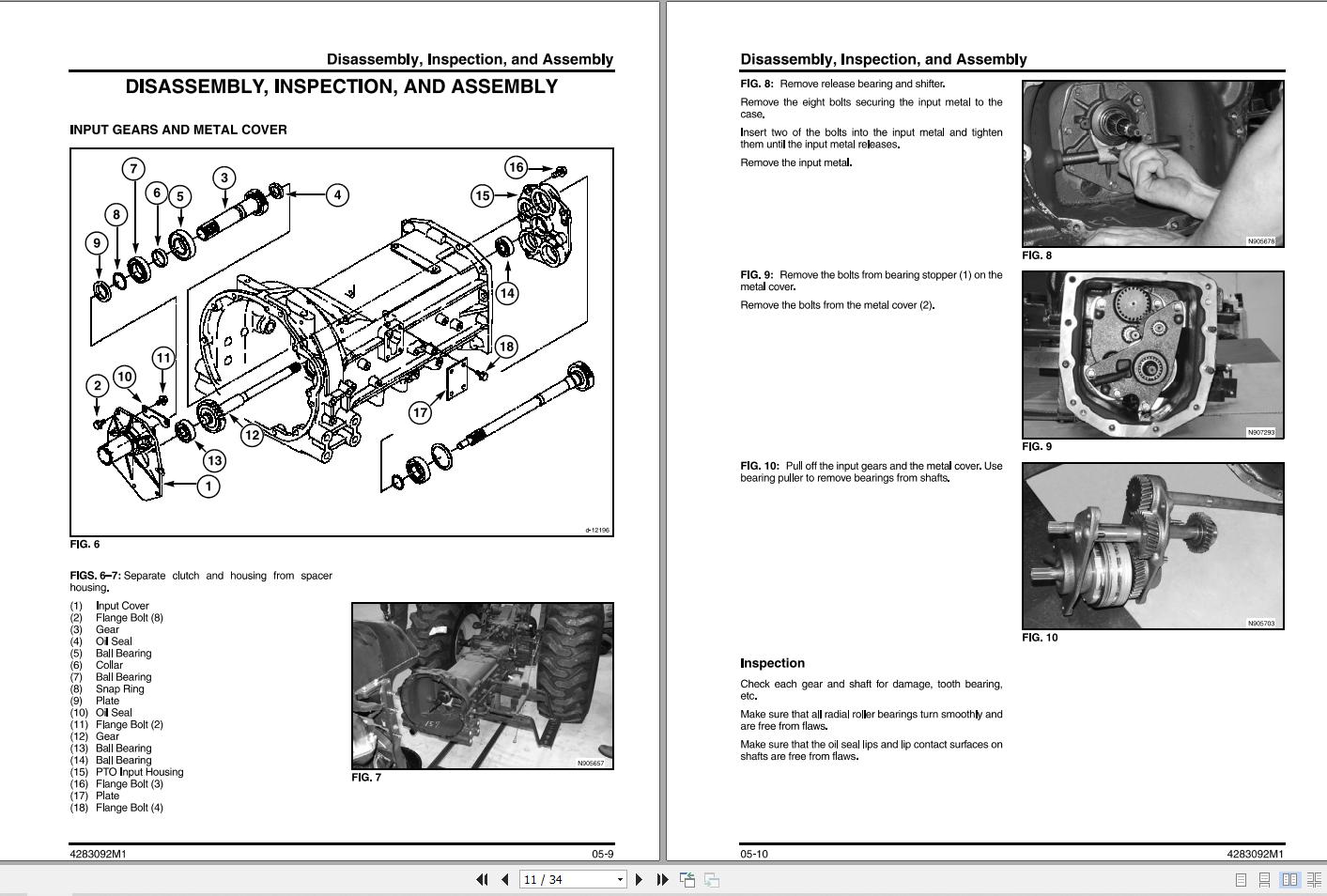Open the page number dropdown arrow
1327x896 pixels.
[620, 880]
